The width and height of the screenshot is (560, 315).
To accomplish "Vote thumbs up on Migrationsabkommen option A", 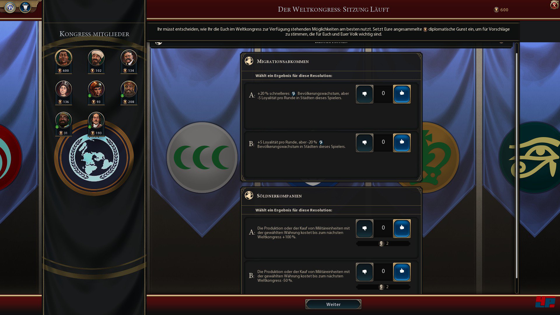I will pyautogui.click(x=402, y=94).
